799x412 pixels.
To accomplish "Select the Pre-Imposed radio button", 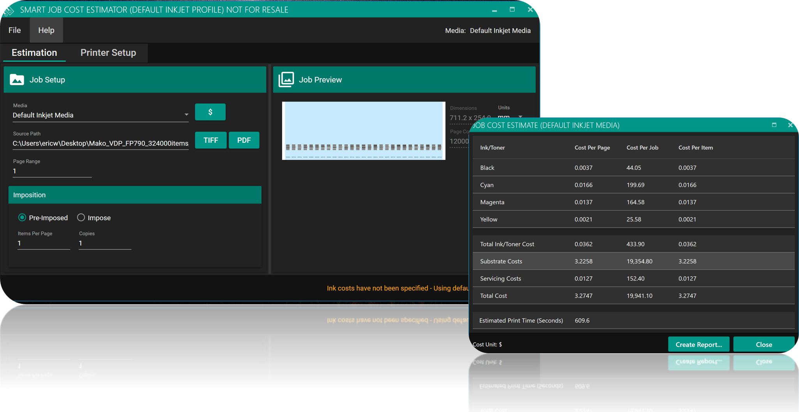I will pos(22,217).
